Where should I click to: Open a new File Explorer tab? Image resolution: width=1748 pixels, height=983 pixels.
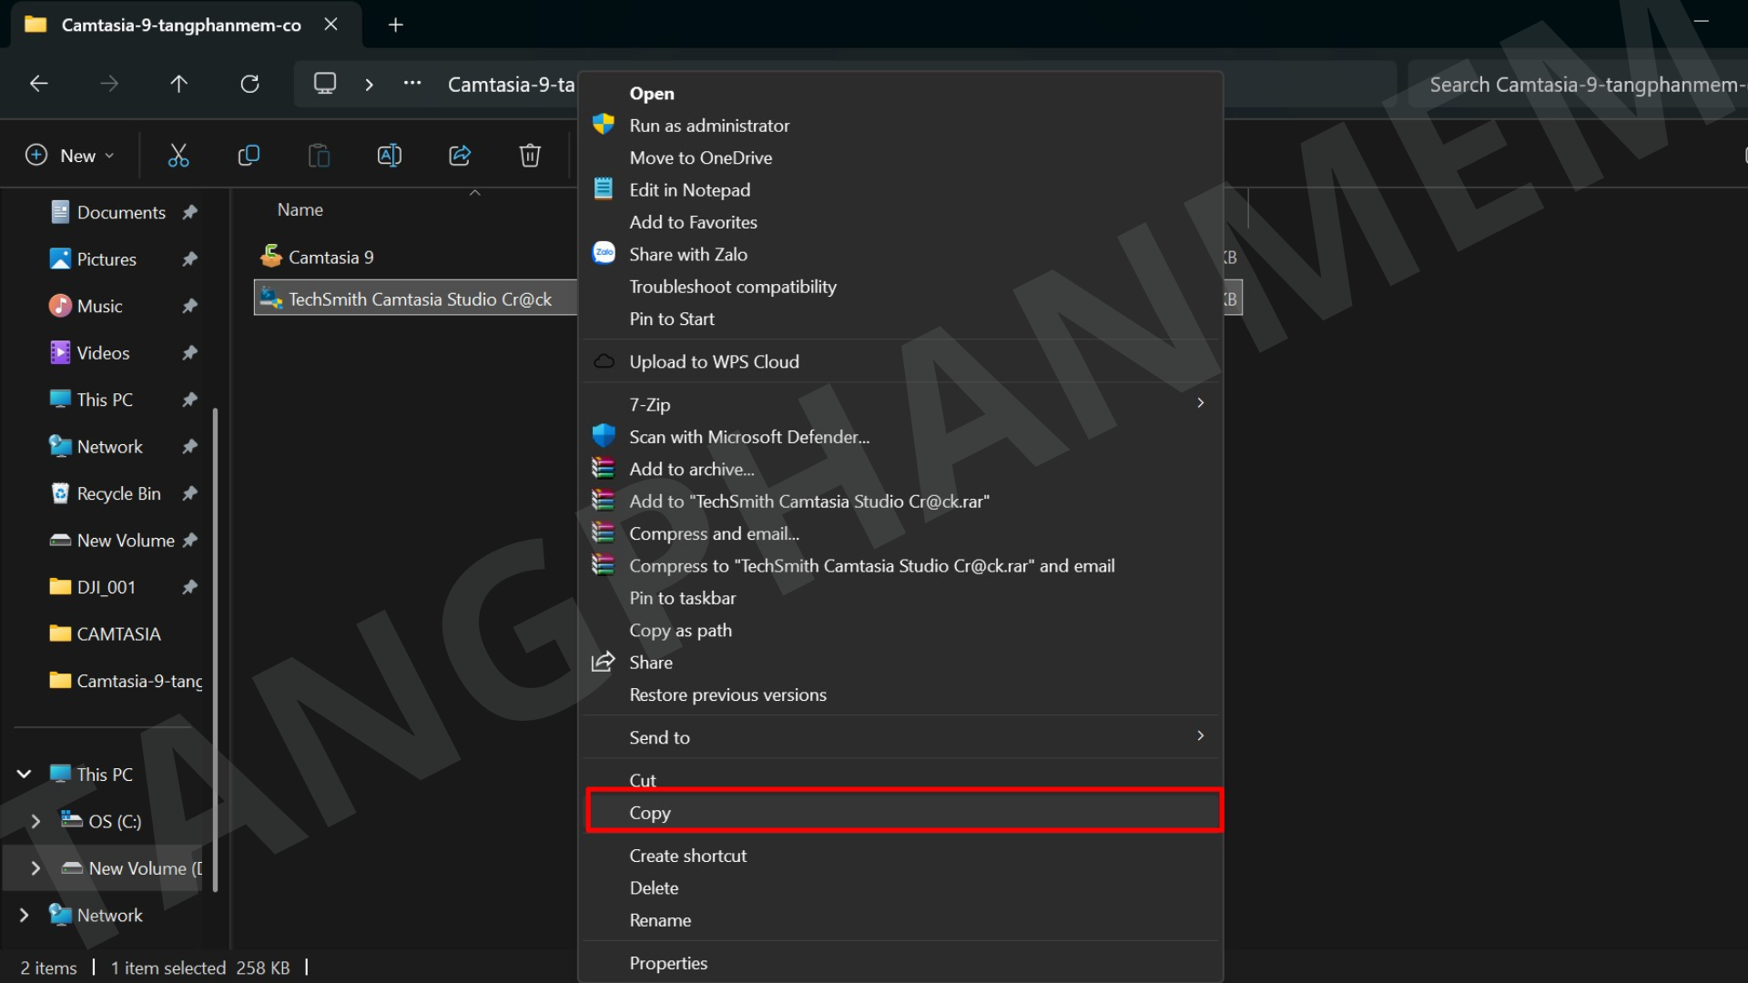pos(395,25)
